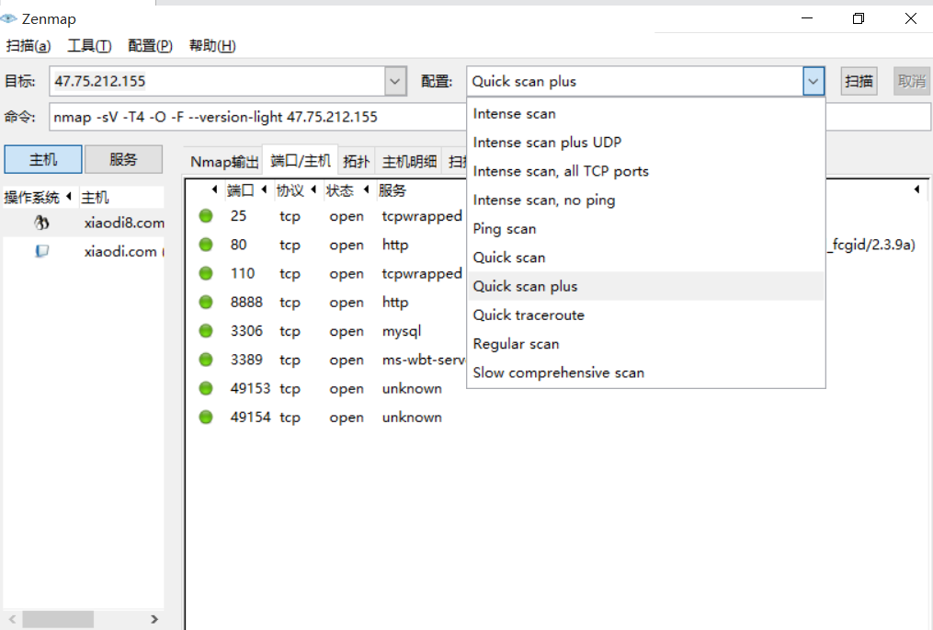Click the unknown service cell for port 49154
The image size is (933, 630).
point(412,418)
